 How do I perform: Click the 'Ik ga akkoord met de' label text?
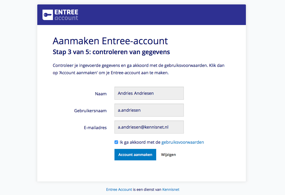pos(140,142)
